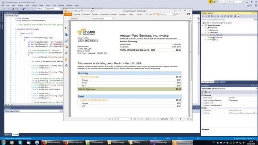Click the Windows Start button
This screenshot has height=145, width=258.
(4, 143)
